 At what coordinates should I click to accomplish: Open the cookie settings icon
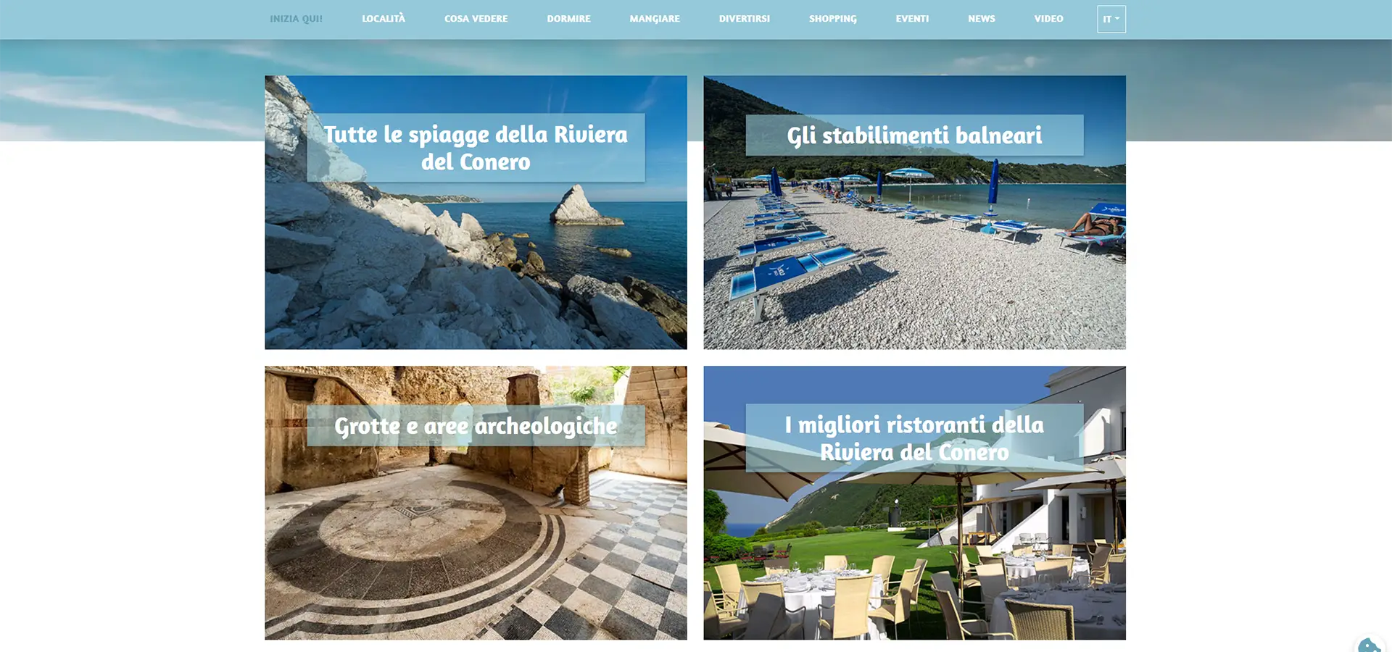pos(1370,645)
